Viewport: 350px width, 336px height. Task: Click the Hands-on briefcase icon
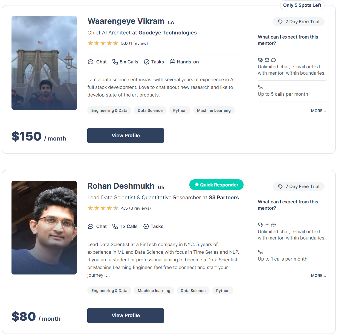click(x=172, y=62)
